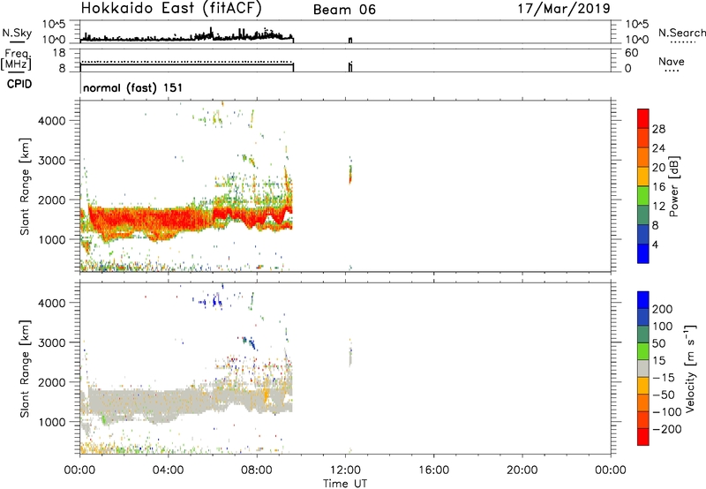
Task: Click the blue swatch at Power colorbar bottom
Action: pos(643,253)
